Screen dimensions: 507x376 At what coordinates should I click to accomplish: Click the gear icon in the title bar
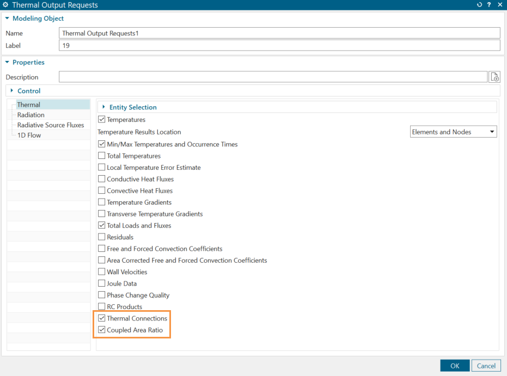tap(5, 5)
